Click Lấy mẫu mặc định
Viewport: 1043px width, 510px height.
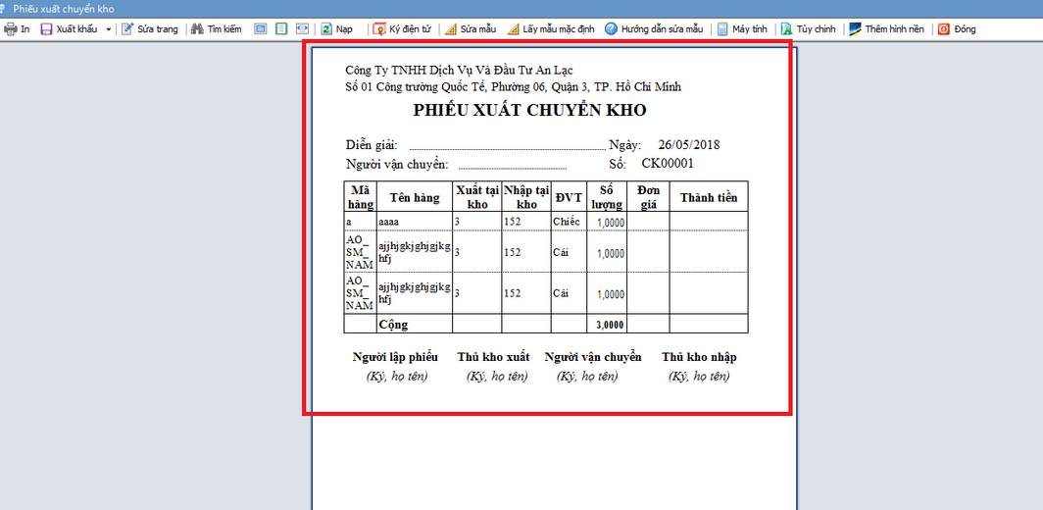[x=552, y=29]
